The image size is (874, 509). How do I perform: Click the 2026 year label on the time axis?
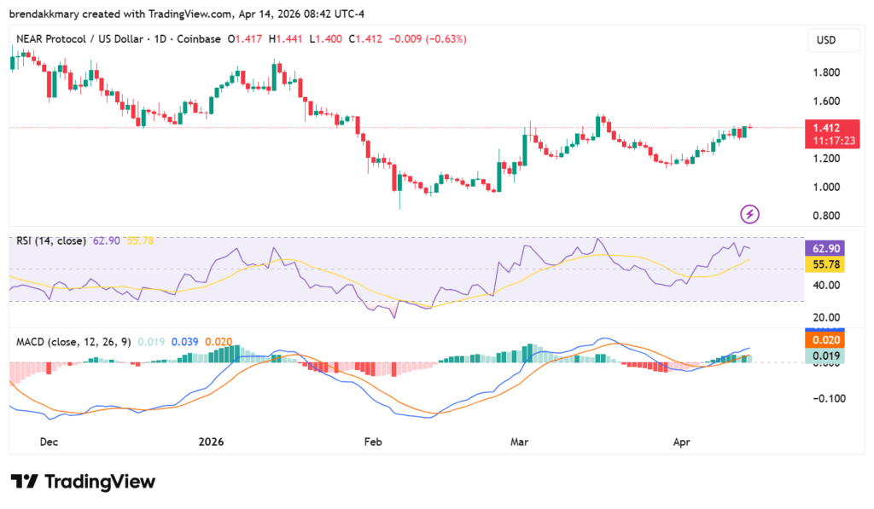pyautogui.click(x=210, y=442)
